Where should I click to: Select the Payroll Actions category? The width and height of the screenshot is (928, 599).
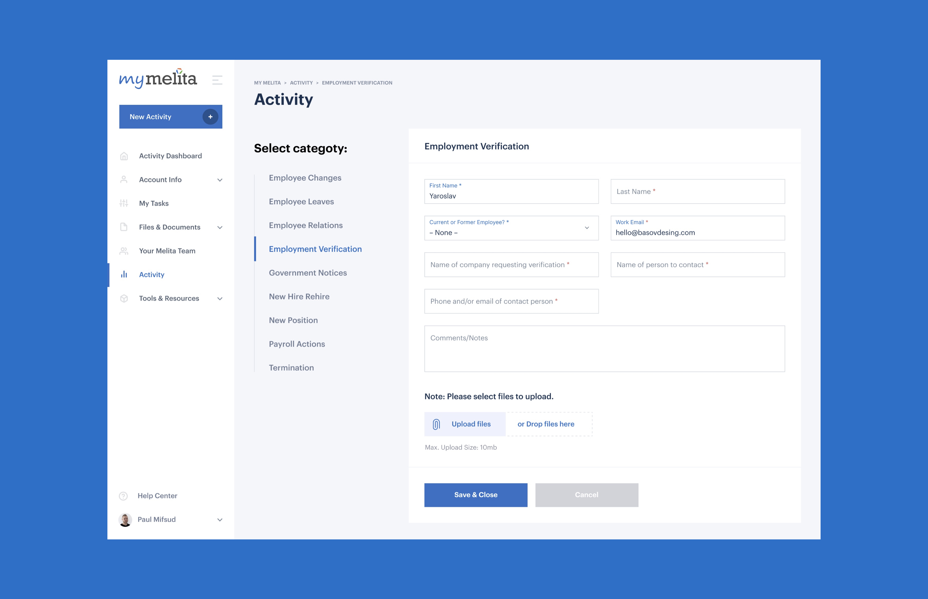point(297,344)
